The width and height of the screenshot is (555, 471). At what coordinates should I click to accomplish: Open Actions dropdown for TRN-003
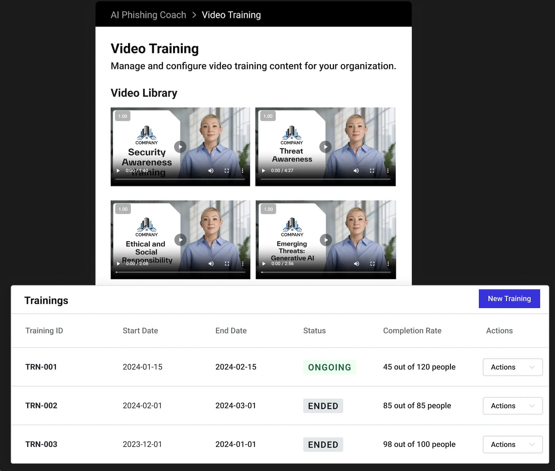[x=513, y=445]
